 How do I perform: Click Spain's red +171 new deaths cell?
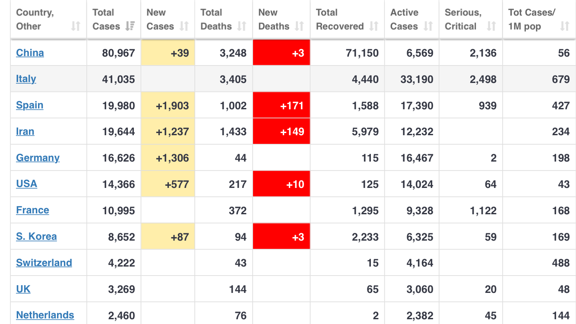pyautogui.click(x=282, y=105)
